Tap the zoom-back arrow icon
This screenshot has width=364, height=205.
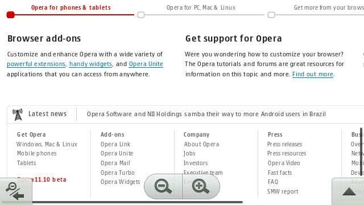[16, 191]
